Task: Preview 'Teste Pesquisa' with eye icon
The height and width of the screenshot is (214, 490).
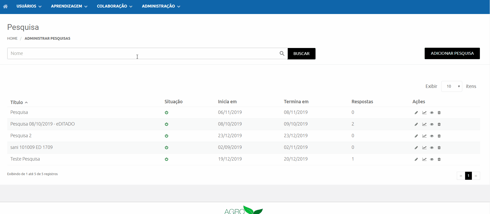Action: pyautogui.click(x=432, y=159)
